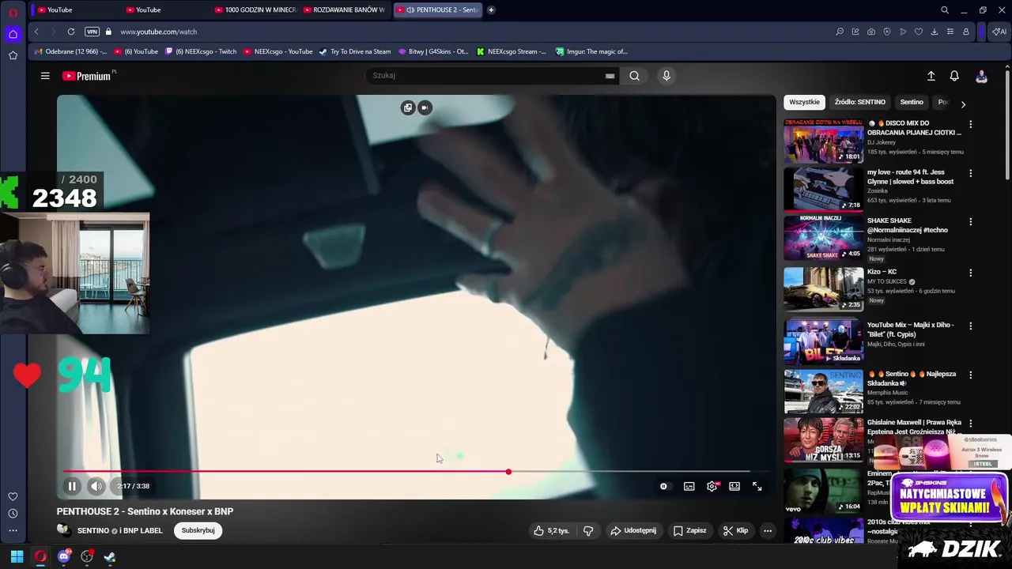Open Imgur bookmark
This screenshot has width=1012, height=569.
(x=591, y=51)
